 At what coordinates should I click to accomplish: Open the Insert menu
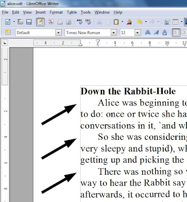pos(40,12)
